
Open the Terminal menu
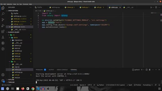[25, 4]
